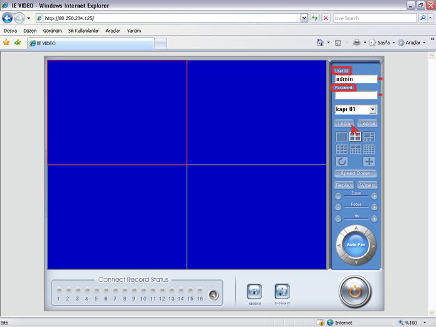Image resolution: width=436 pixels, height=327 pixels.
Task: Click the Print icon in IE toolbar
Action: (x=356, y=43)
